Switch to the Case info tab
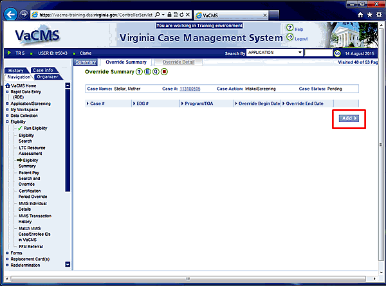 coord(42,70)
